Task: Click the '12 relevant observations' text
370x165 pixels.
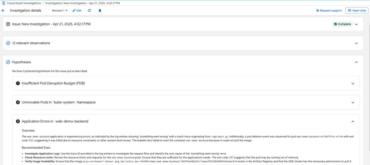Action: (31, 43)
